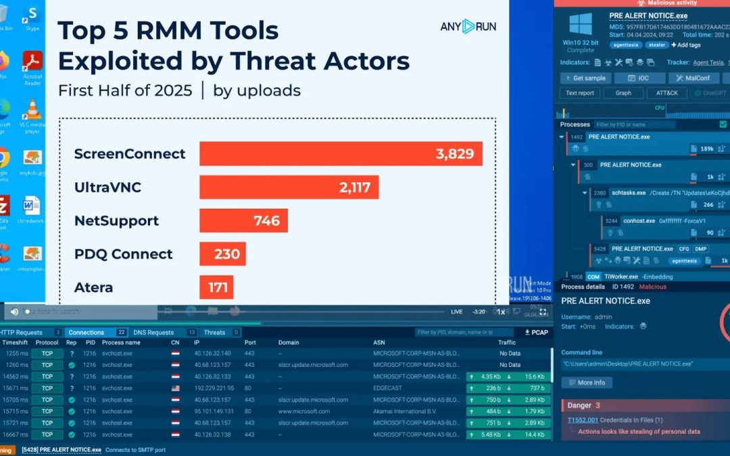Change the 1x playback speed

pyautogui.click(x=500, y=311)
